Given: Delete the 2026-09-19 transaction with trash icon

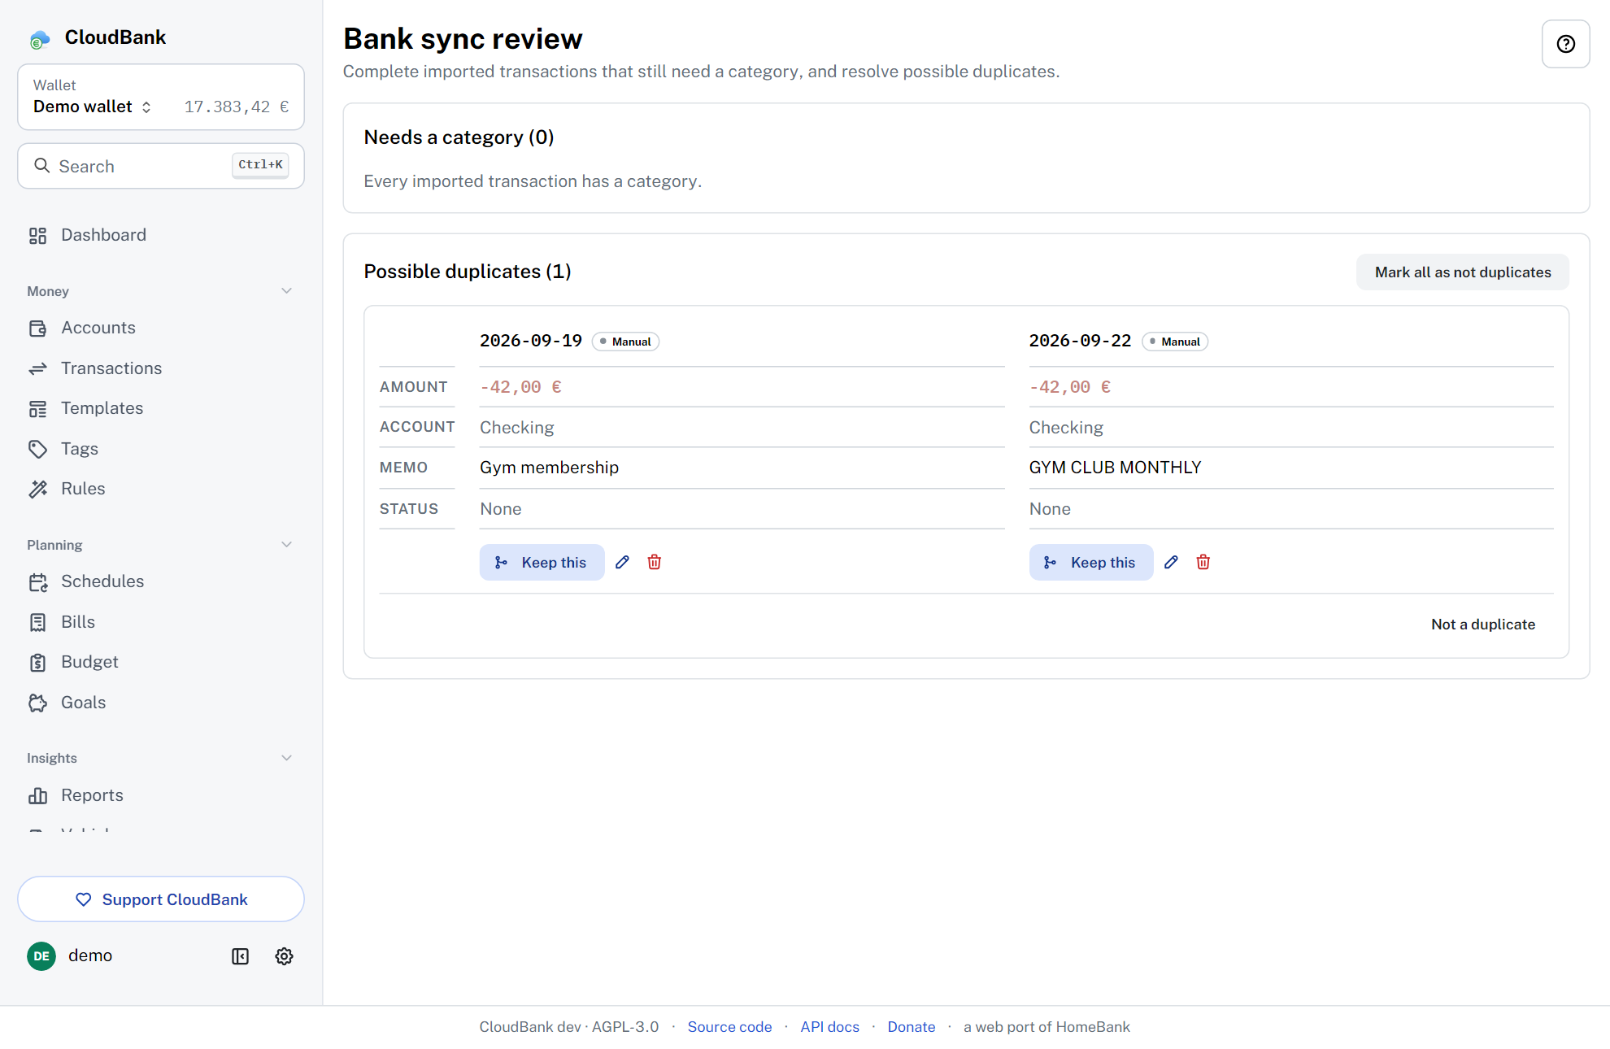Looking at the screenshot, I should pyautogui.click(x=654, y=562).
